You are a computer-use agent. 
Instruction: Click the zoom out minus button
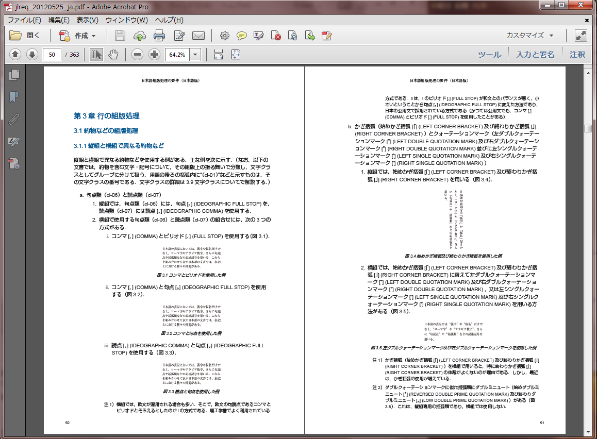pyautogui.click(x=137, y=55)
